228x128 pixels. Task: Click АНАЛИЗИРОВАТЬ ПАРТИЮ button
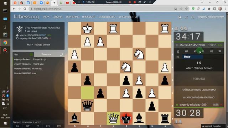199,97
